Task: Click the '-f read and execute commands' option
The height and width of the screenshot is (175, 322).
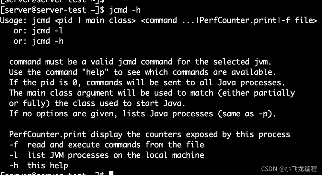Action: coord(107,145)
